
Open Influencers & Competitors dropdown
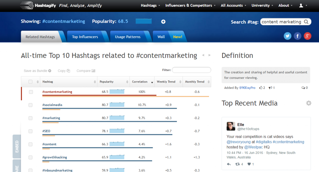pyautogui.click(x=190, y=6)
